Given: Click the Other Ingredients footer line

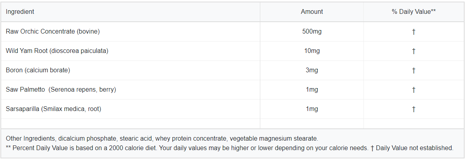Looking at the screenshot, I should tap(162, 139).
